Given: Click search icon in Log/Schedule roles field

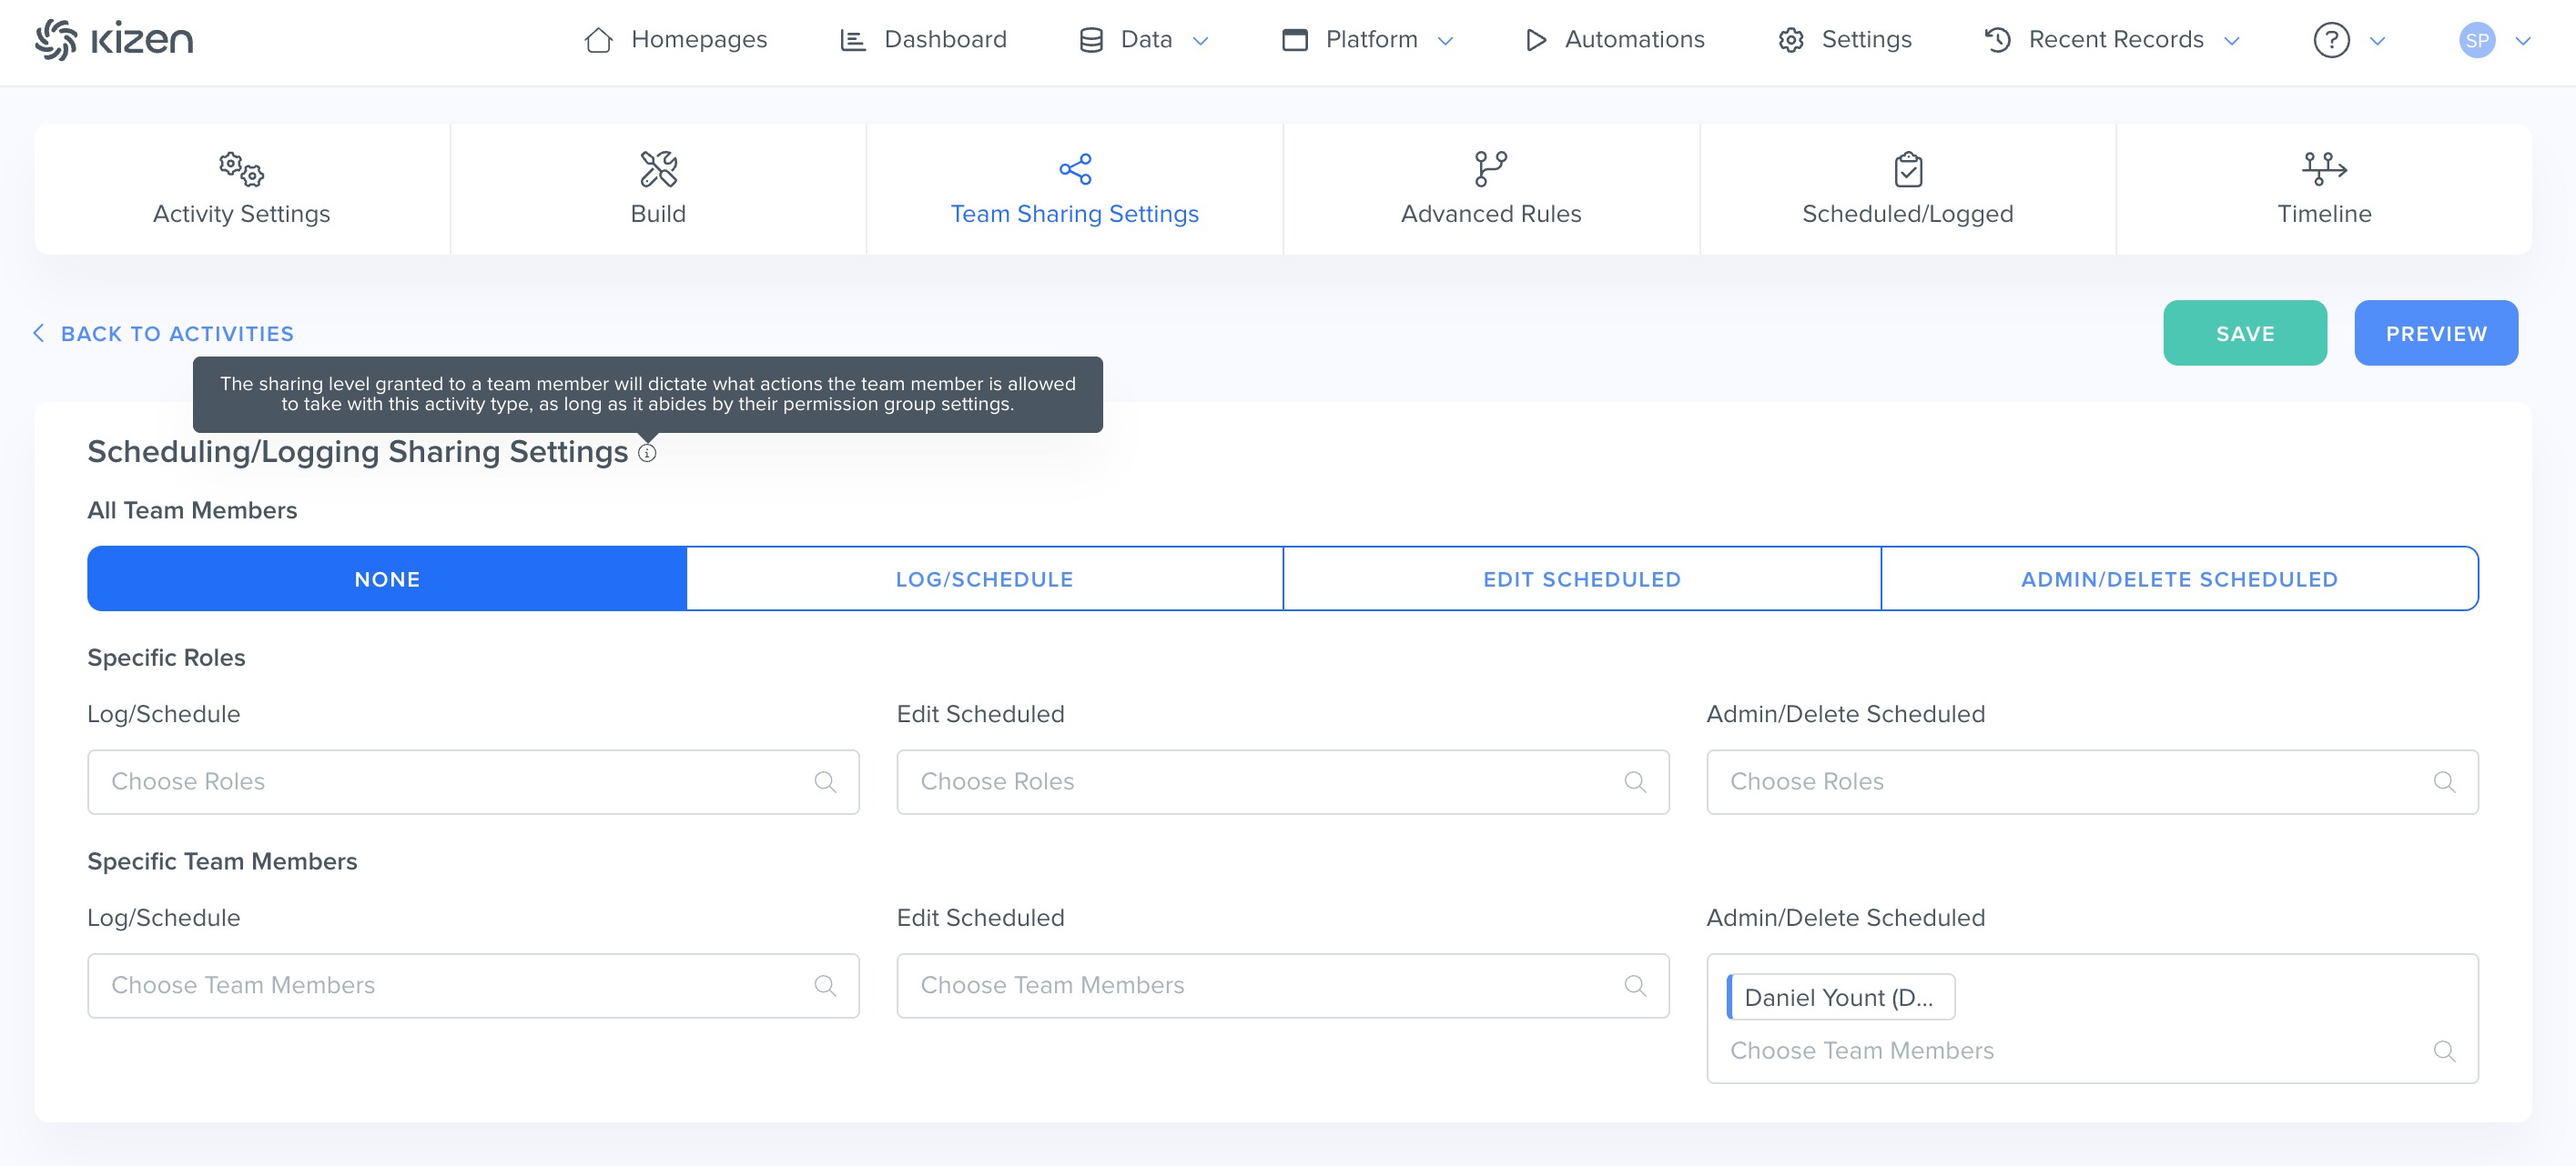Looking at the screenshot, I should (825, 782).
